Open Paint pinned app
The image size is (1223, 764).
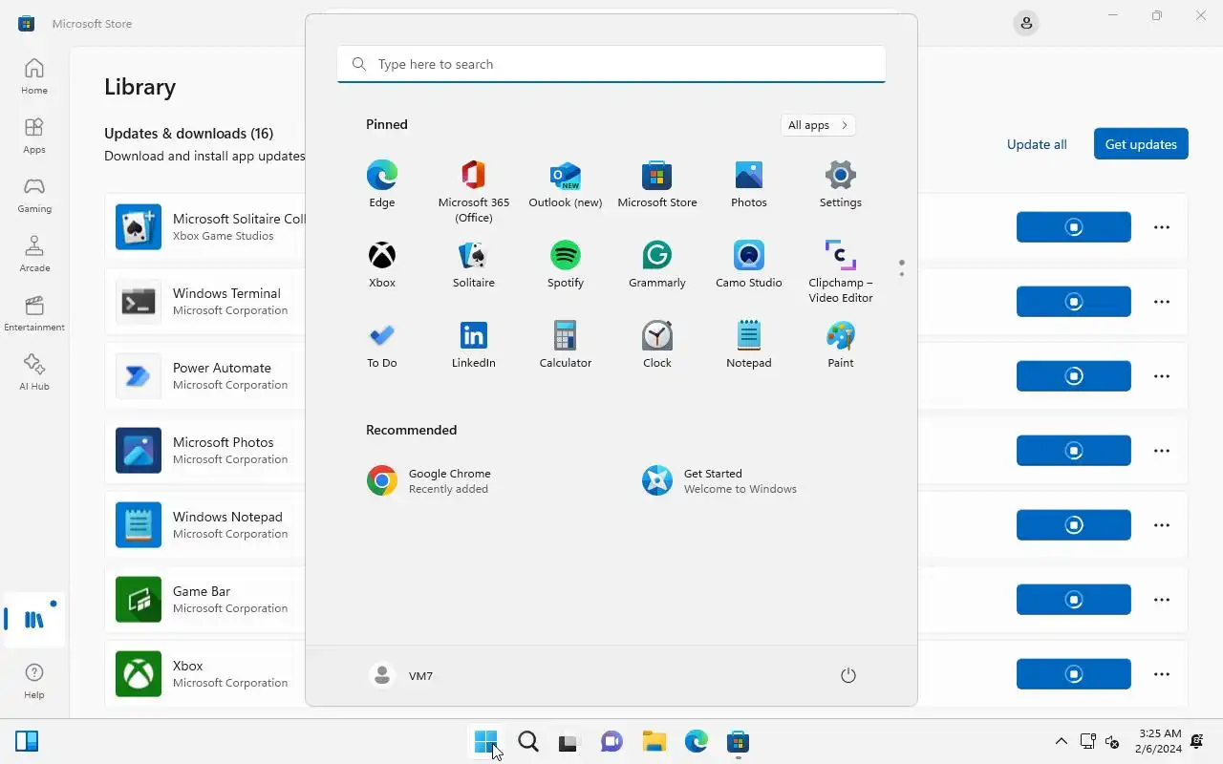pyautogui.click(x=840, y=344)
